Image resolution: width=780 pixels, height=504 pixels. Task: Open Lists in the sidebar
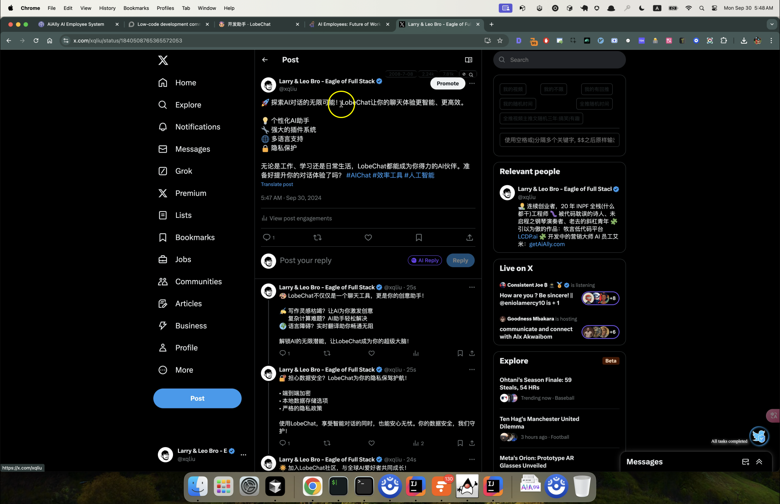tap(175, 215)
